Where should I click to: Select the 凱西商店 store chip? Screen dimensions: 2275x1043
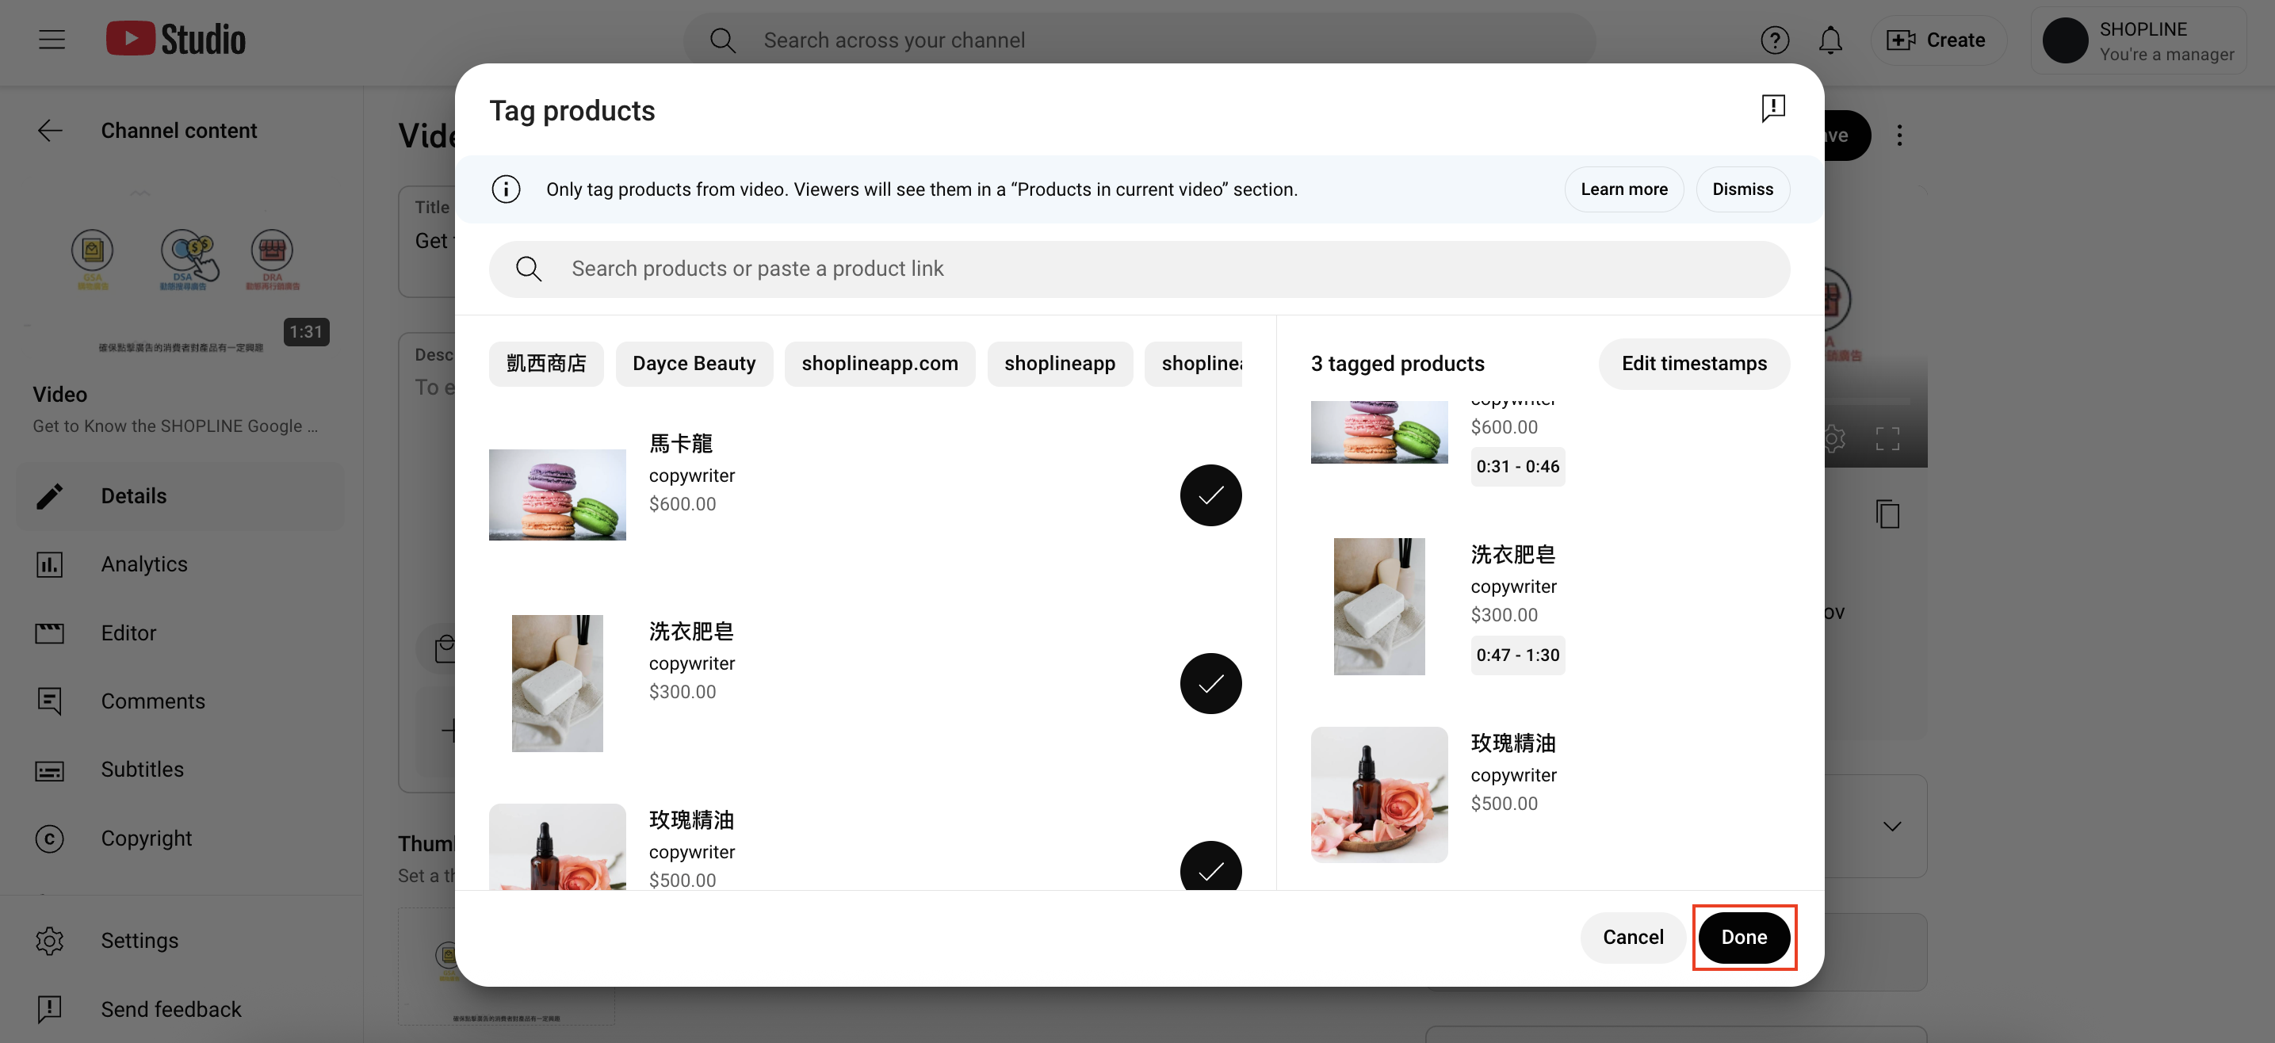[x=546, y=364]
